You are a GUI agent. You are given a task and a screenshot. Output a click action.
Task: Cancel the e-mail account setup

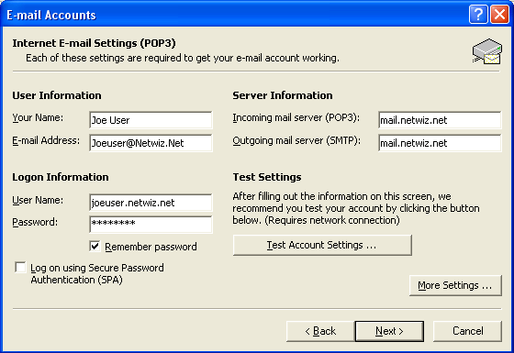(x=467, y=331)
